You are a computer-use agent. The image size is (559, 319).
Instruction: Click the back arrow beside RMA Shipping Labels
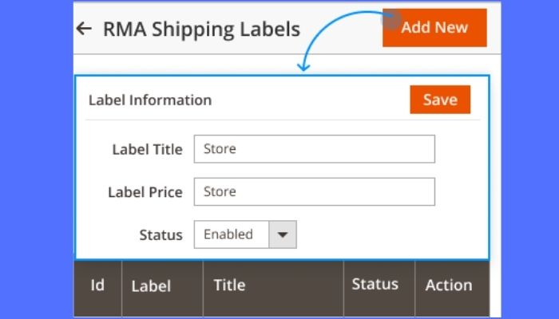[84, 29]
